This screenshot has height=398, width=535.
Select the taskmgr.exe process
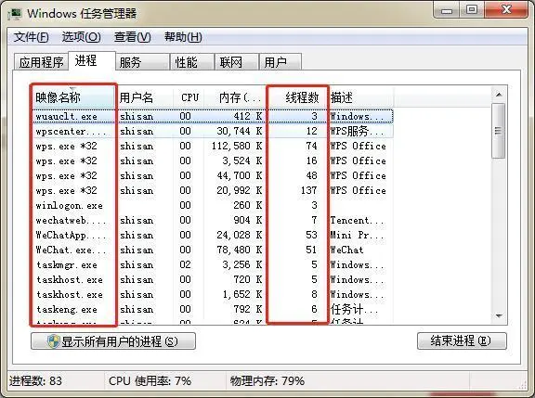pyautogui.click(x=213, y=264)
